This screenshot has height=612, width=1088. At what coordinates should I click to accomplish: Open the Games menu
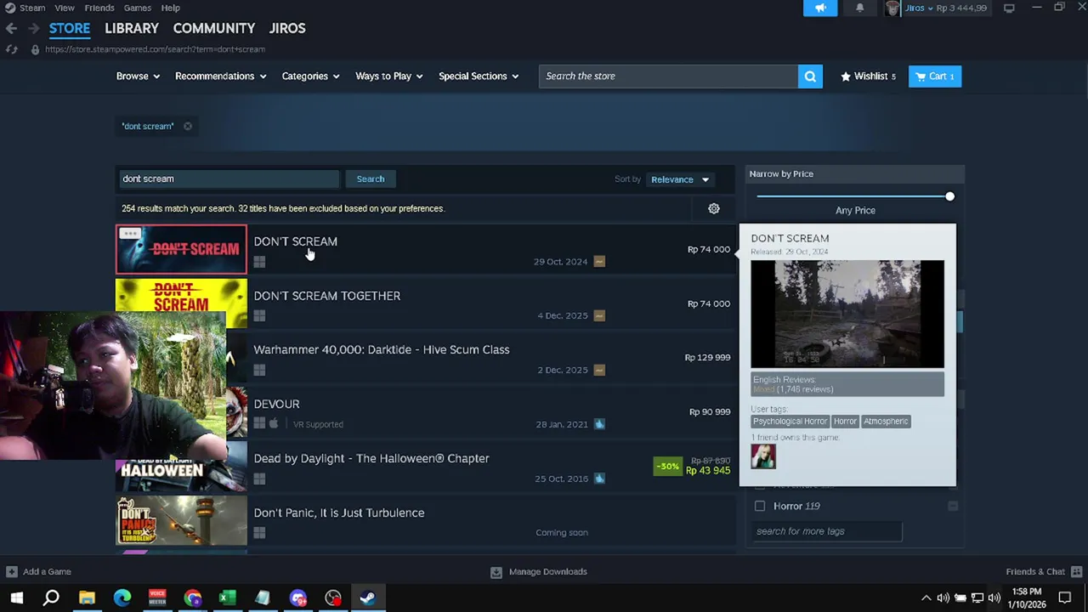tap(138, 8)
